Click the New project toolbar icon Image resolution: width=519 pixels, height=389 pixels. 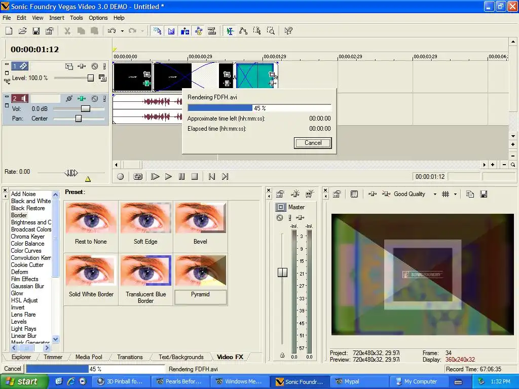(9, 31)
